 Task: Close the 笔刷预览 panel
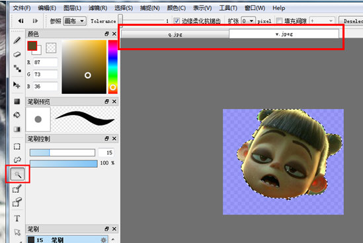click(114, 101)
